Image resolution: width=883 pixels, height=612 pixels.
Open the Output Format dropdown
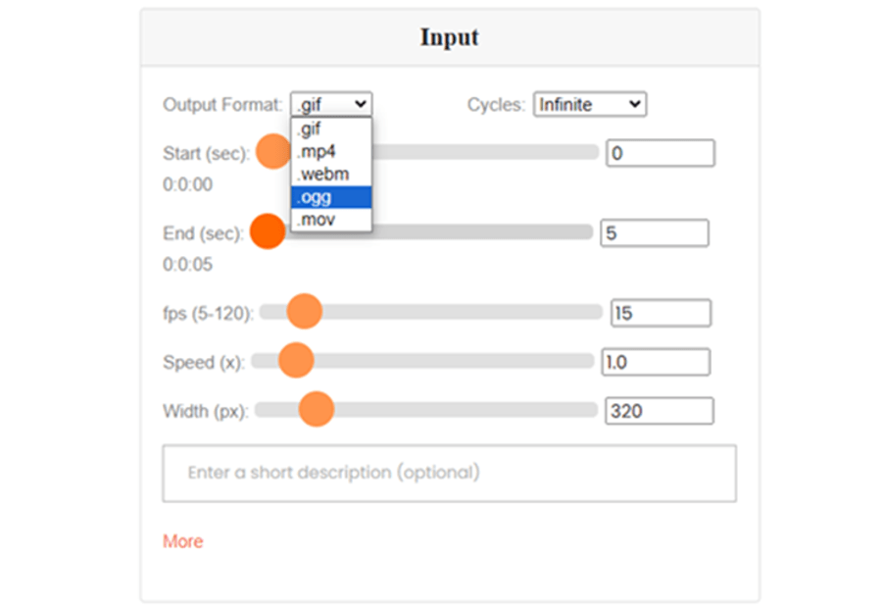pyautogui.click(x=330, y=104)
